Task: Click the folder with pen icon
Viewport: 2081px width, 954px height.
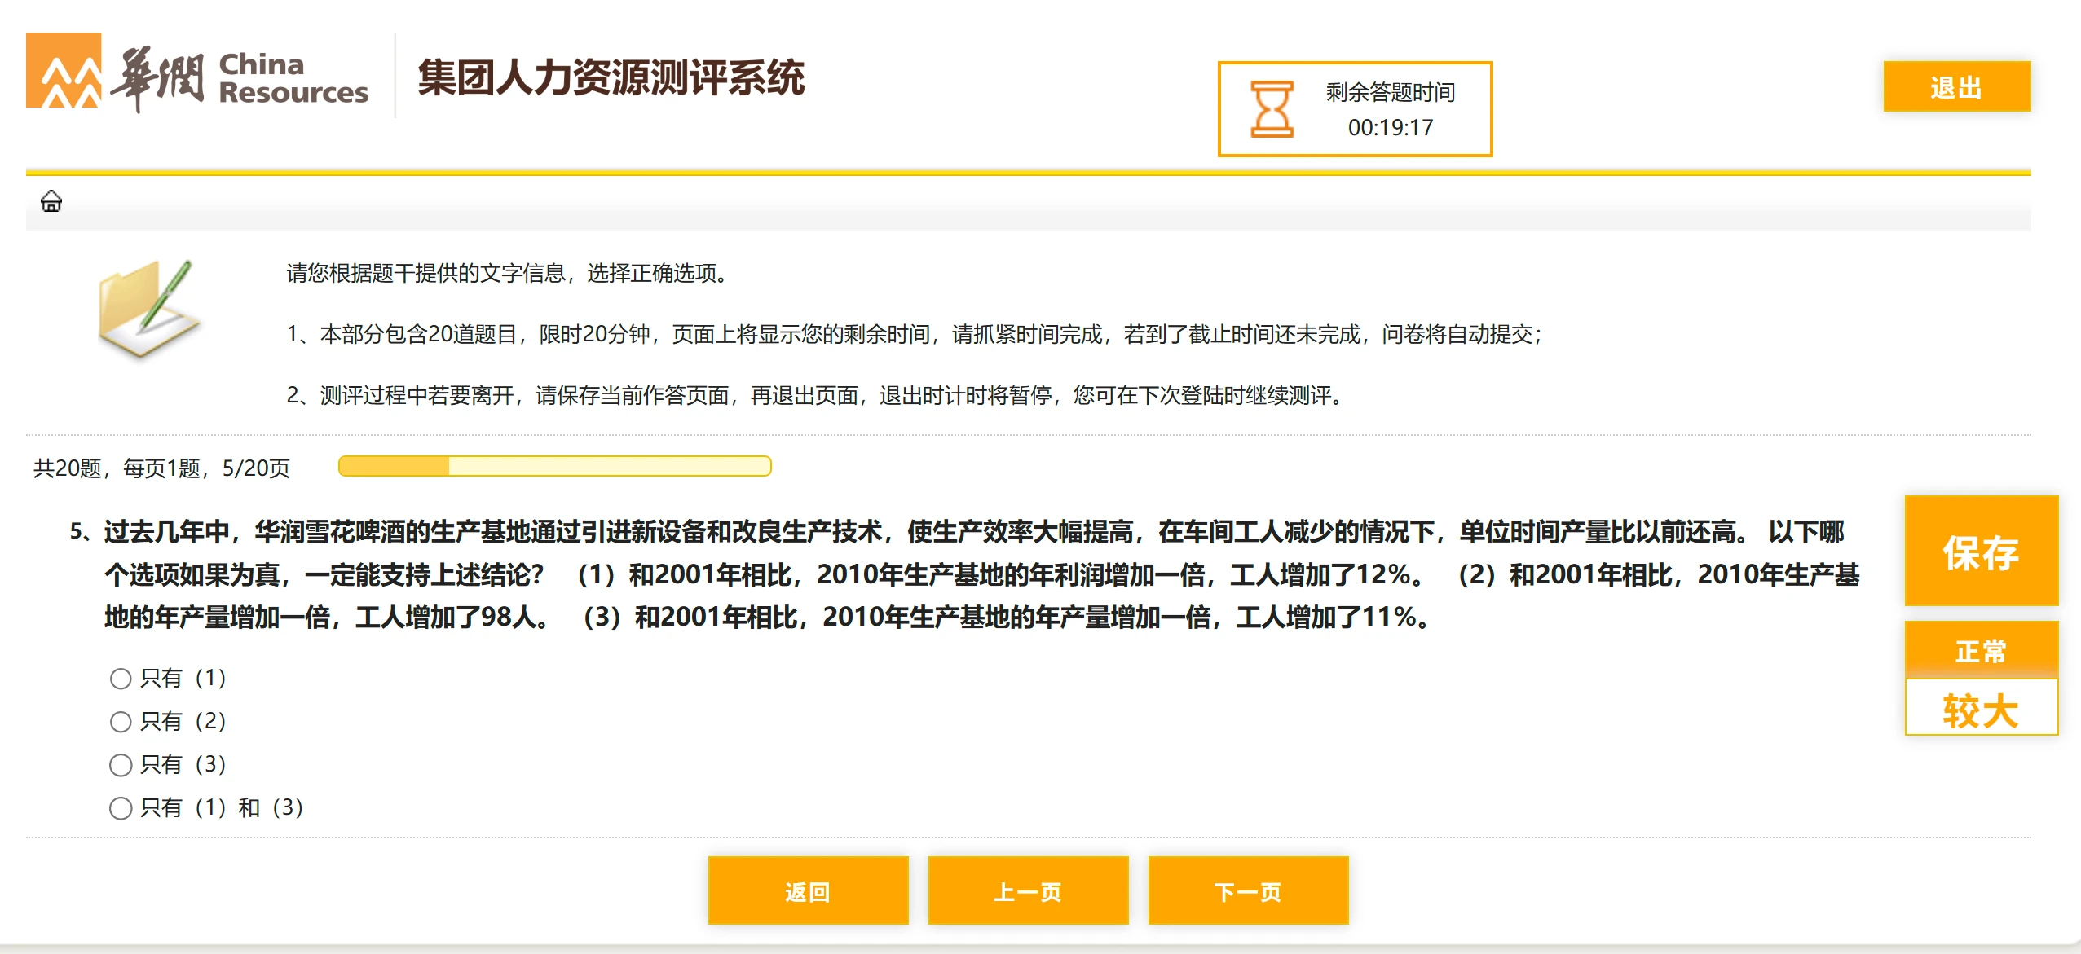Action: pyautogui.click(x=148, y=310)
